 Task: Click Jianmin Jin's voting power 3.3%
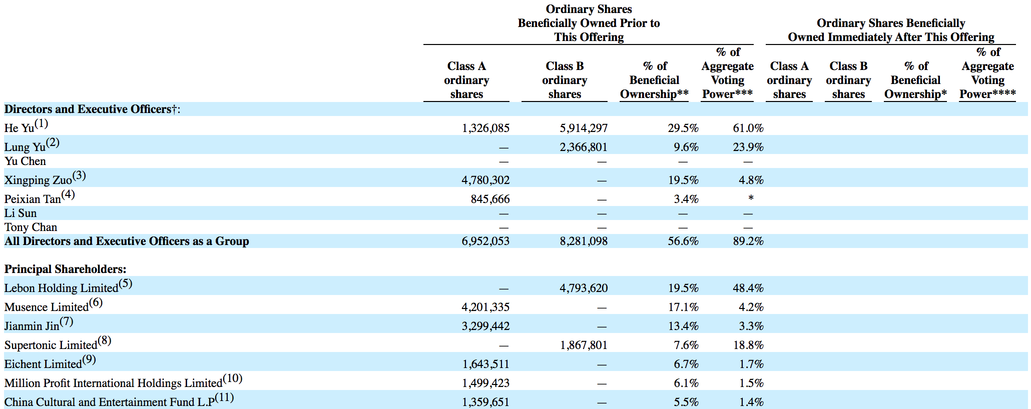pos(751,326)
